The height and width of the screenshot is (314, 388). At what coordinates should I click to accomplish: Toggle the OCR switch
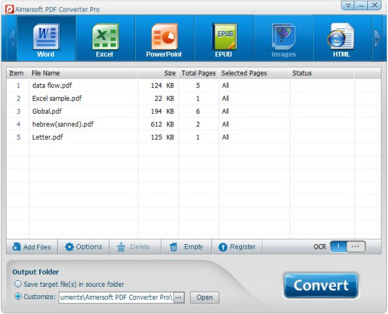tap(348, 247)
